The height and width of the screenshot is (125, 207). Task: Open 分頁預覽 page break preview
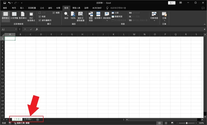click(x=14, y=16)
